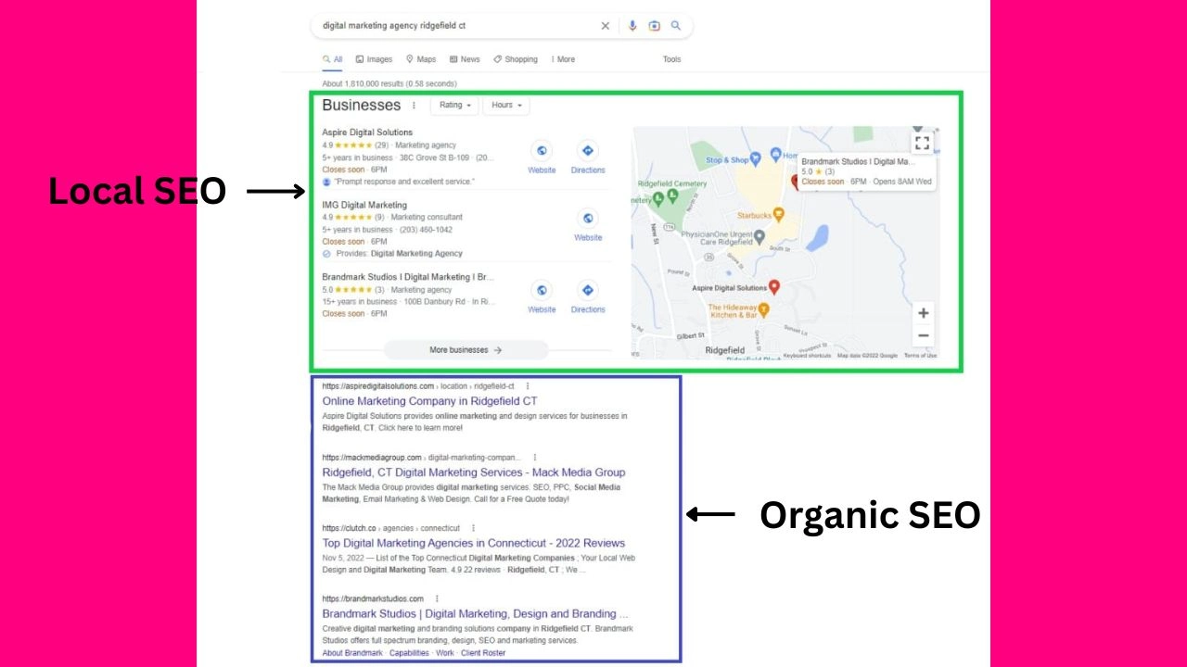Open the Mack Media Group result link

474,472
